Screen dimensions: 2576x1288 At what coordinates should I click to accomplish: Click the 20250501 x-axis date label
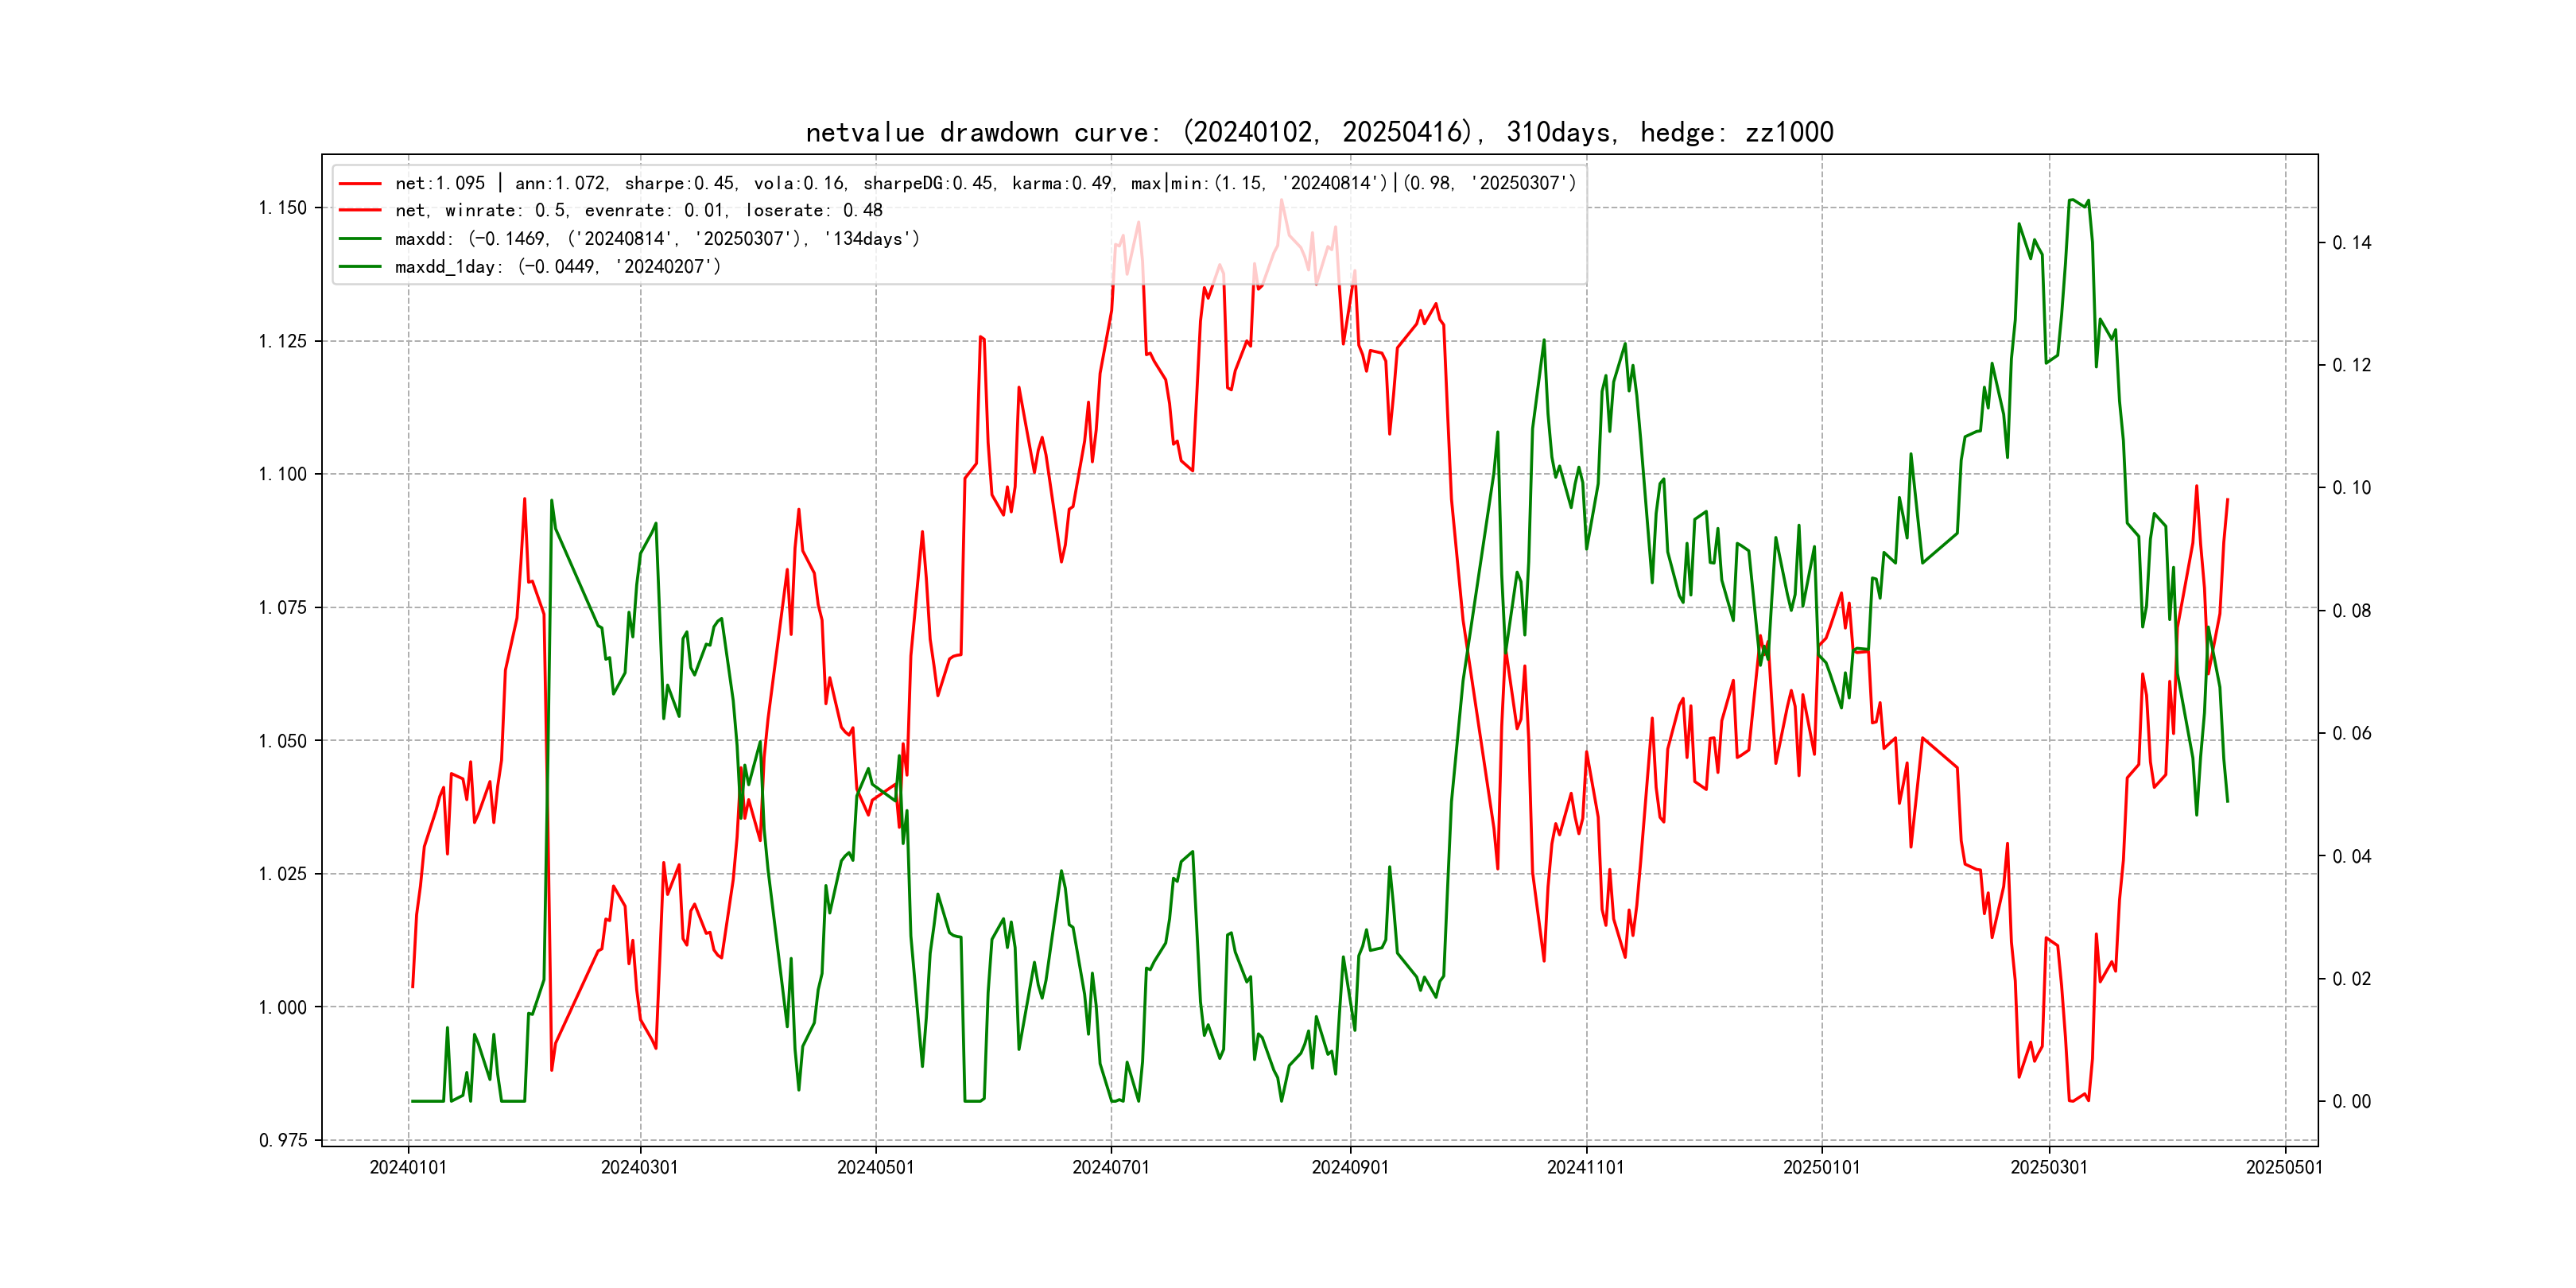tap(2284, 1168)
